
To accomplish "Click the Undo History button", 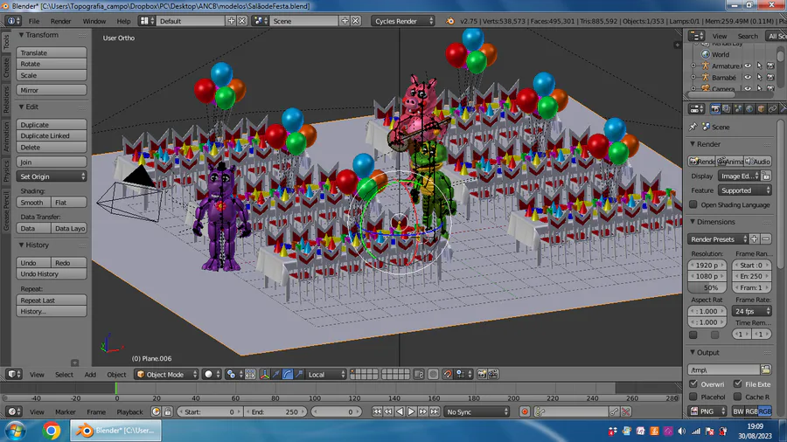I will coord(52,274).
